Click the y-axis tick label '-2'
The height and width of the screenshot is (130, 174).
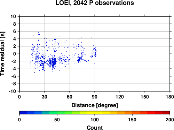[x=14, y=61]
